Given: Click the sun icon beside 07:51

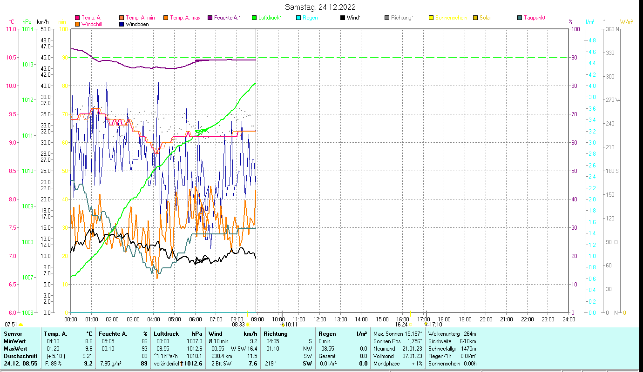Looking at the screenshot, I should coord(21,325).
